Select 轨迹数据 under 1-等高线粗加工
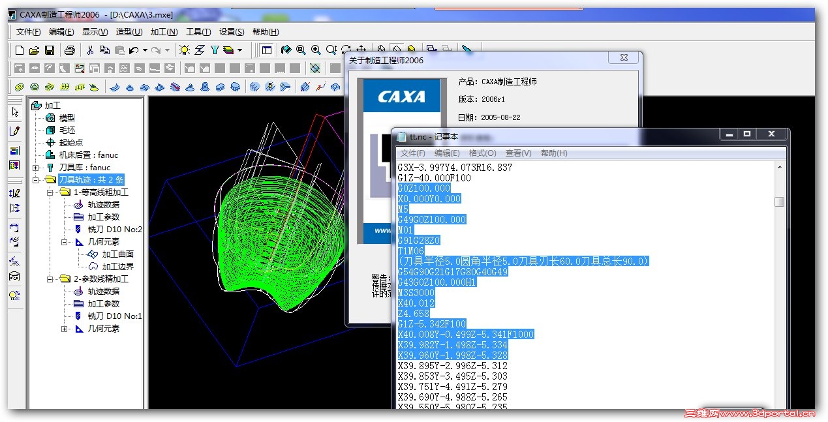828x422 pixels. [104, 205]
